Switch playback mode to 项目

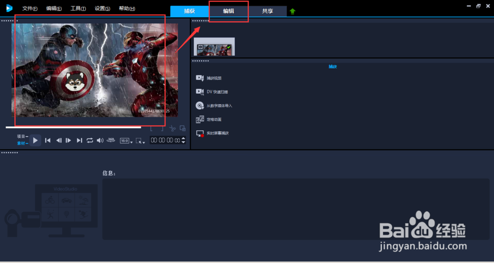click(x=21, y=136)
